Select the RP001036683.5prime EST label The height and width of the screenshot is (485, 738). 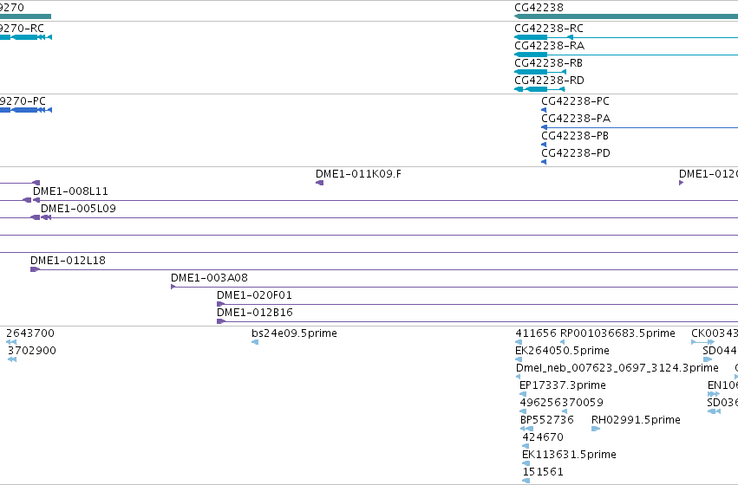pos(617,333)
